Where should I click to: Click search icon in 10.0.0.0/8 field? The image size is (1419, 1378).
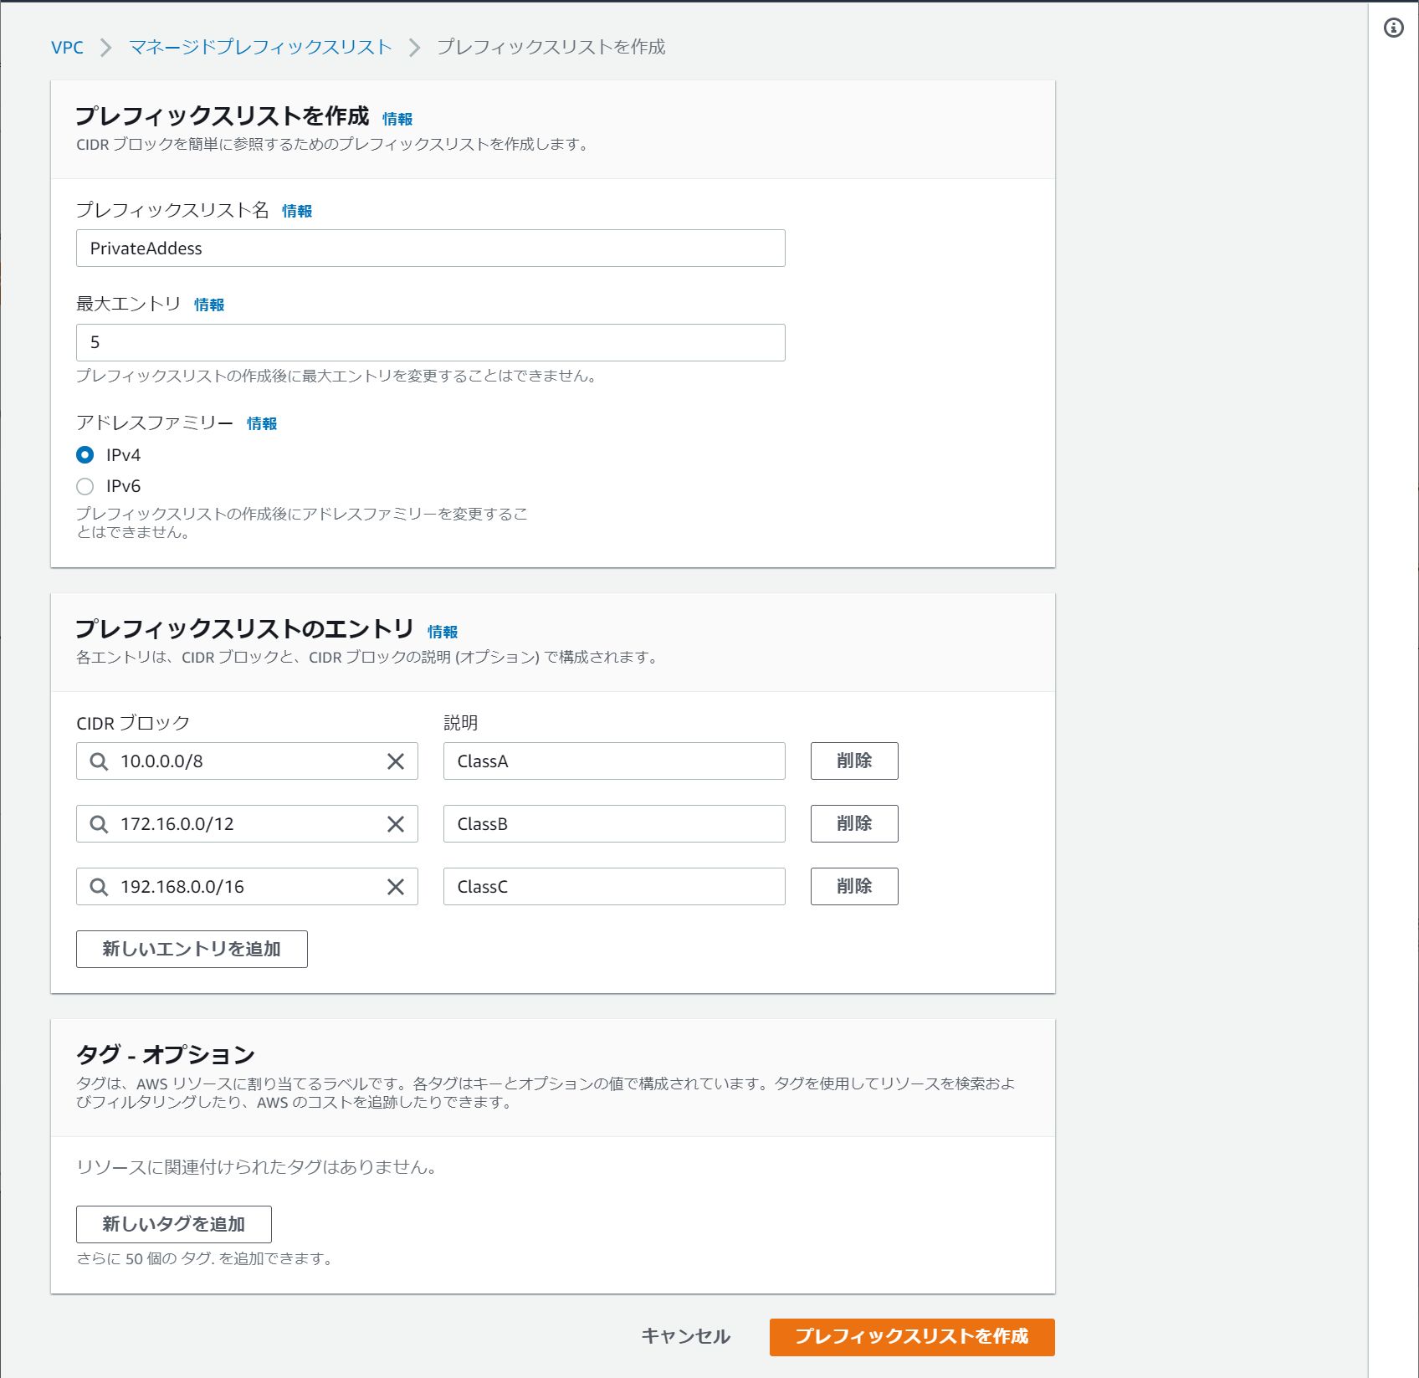[x=99, y=761]
